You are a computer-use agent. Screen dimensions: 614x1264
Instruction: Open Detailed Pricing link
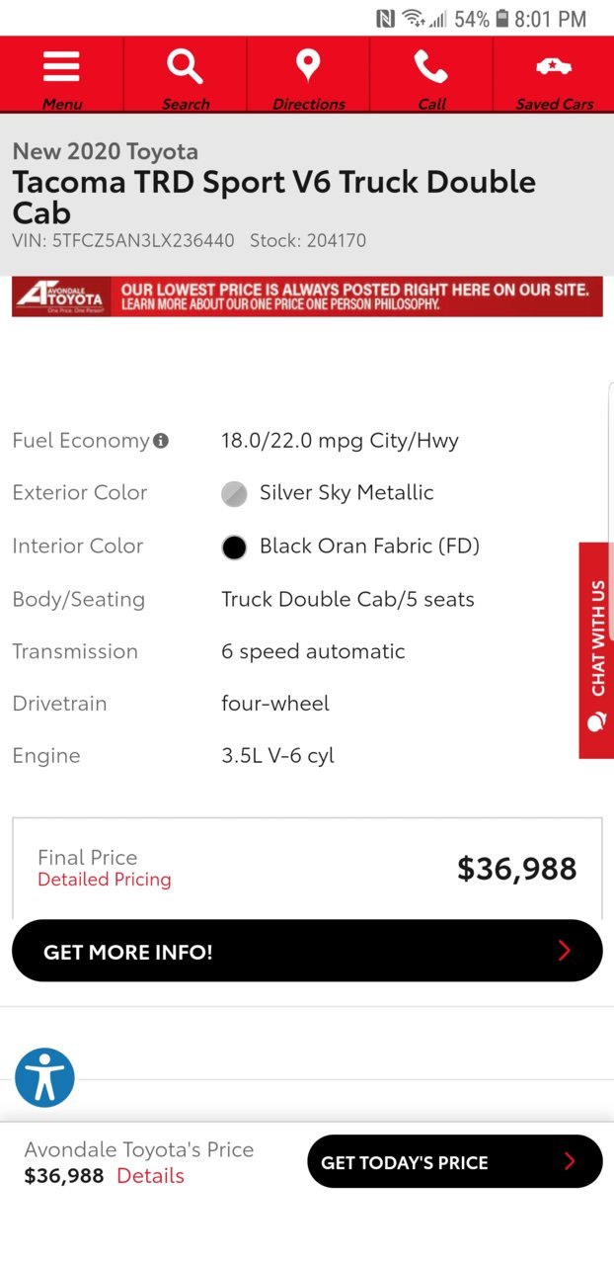(105, 880)
